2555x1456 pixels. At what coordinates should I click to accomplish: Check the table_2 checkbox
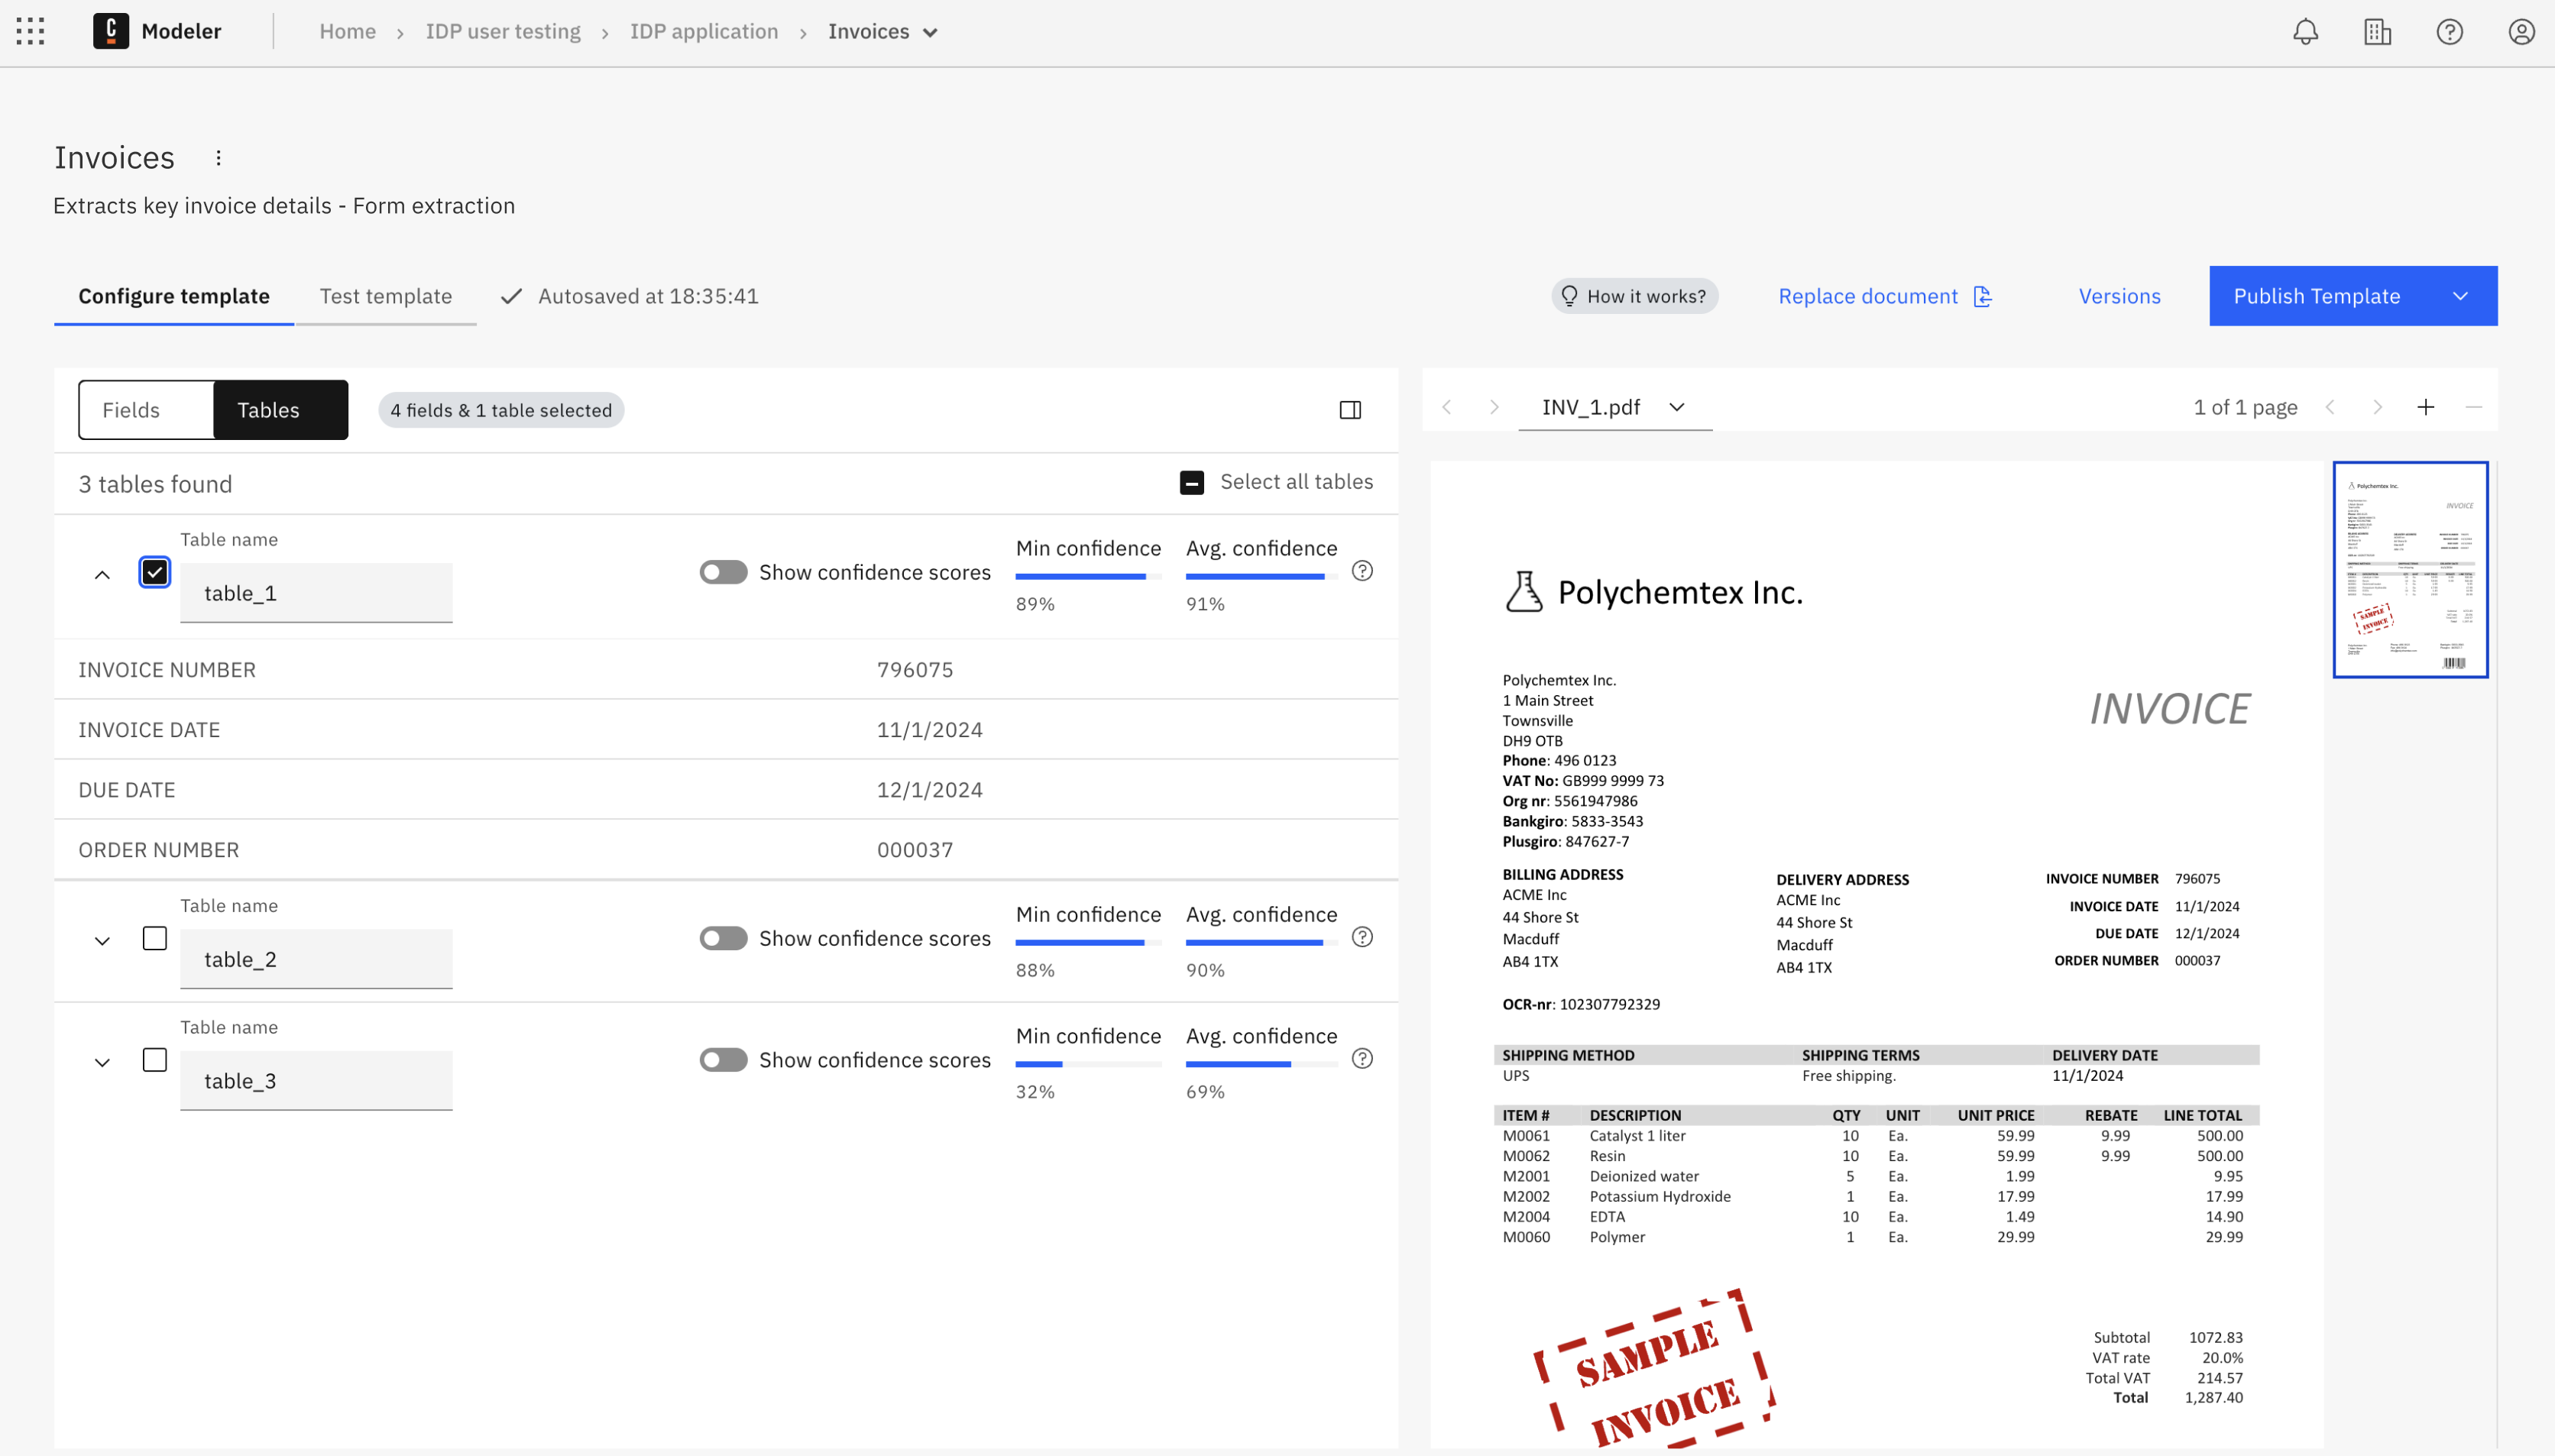(x=155, y=938)
